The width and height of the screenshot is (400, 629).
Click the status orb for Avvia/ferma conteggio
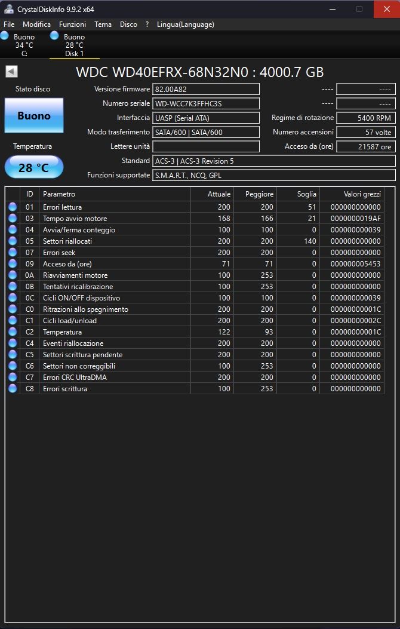(x=13, y=230)
